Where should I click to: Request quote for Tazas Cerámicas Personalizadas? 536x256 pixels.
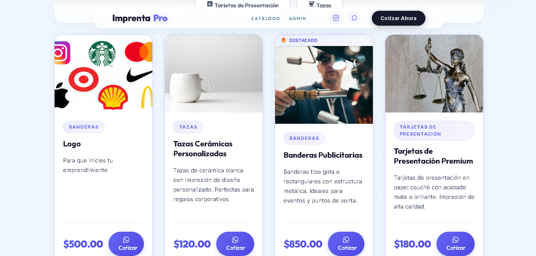point(235,244)
